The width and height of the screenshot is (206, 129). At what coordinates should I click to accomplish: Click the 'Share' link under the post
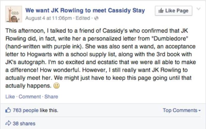tap(51, 97)
